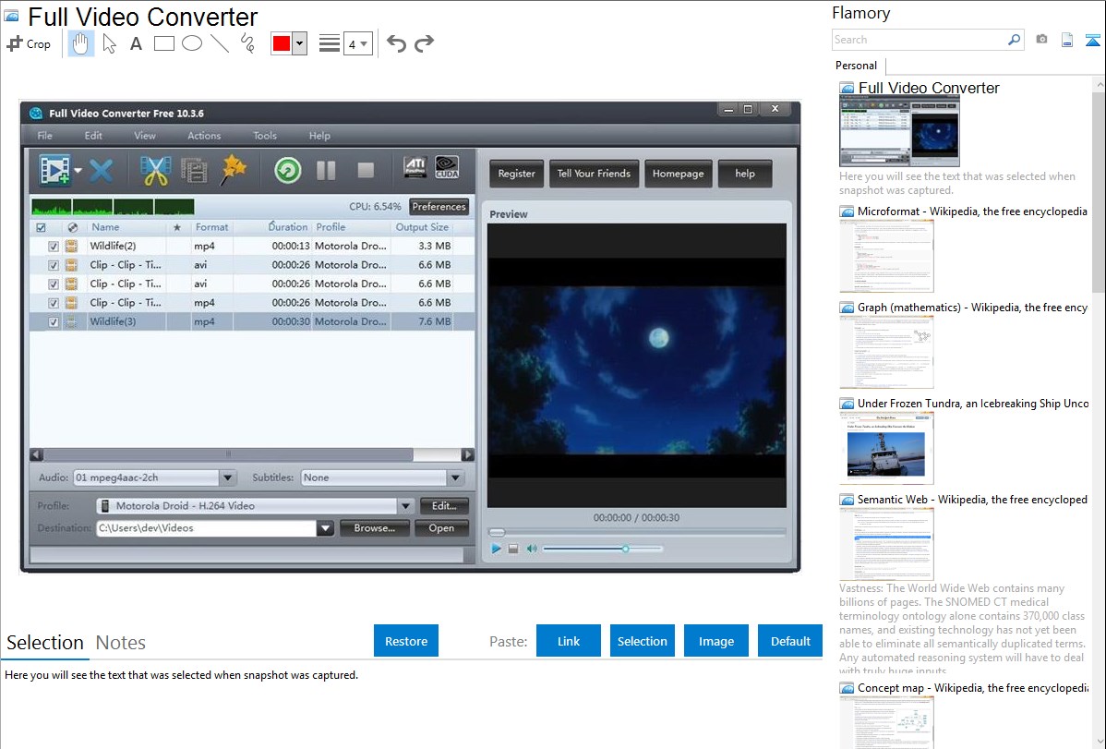The width and height of the screenshot is (1106, 749).
Task: Open the Microformat Wikipedia snapshot thumbnail
Action: [x=886, y=256]
